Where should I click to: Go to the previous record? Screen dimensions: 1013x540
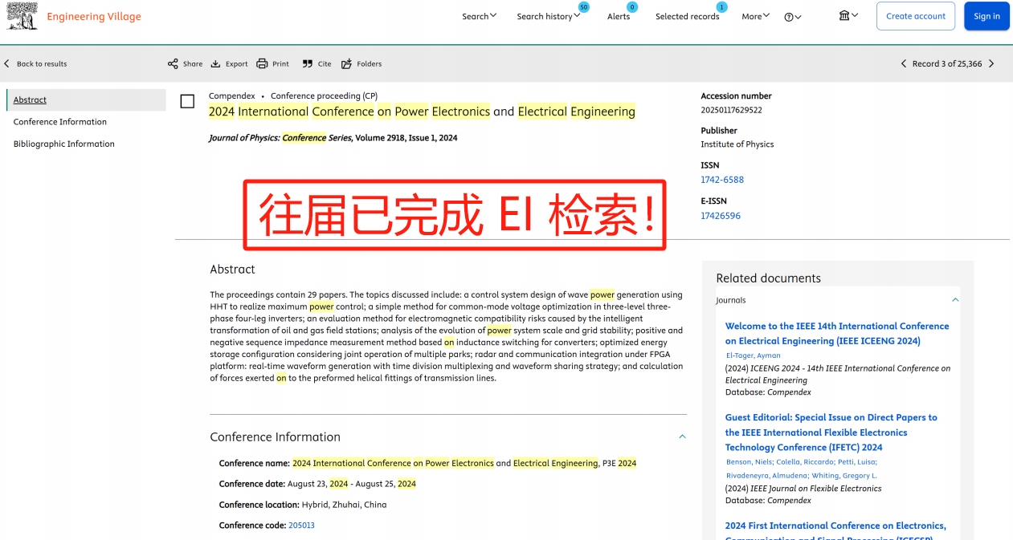click(904, 64)
